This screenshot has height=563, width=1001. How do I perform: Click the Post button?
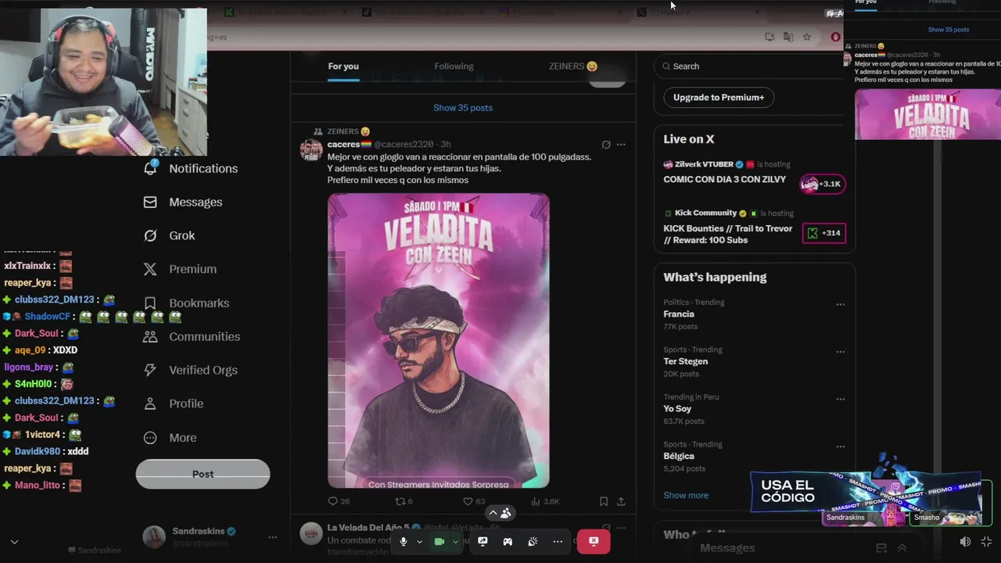coord(203,474)
